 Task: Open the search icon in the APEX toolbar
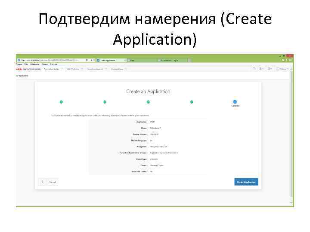pos(254,69)
